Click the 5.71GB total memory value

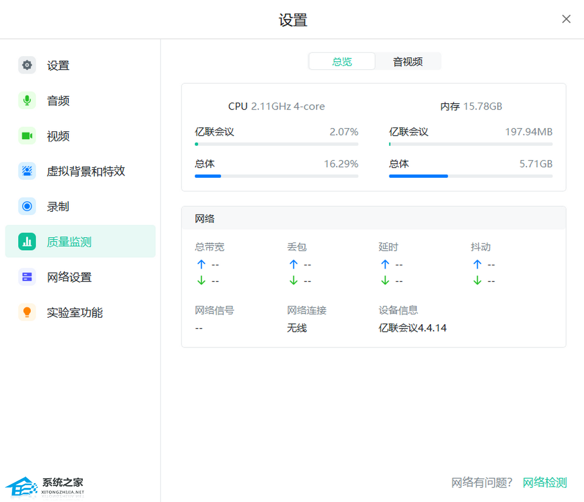536,164
